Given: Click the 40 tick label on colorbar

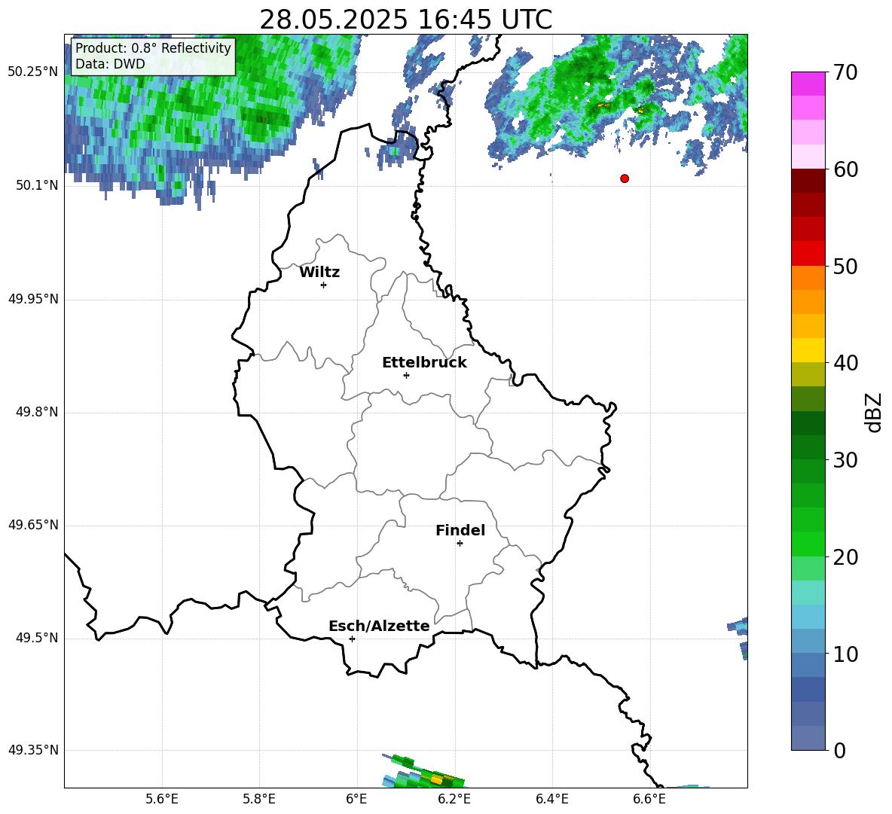Looking at the screenshot, I should pyautogui.click(x=845, y=363).
